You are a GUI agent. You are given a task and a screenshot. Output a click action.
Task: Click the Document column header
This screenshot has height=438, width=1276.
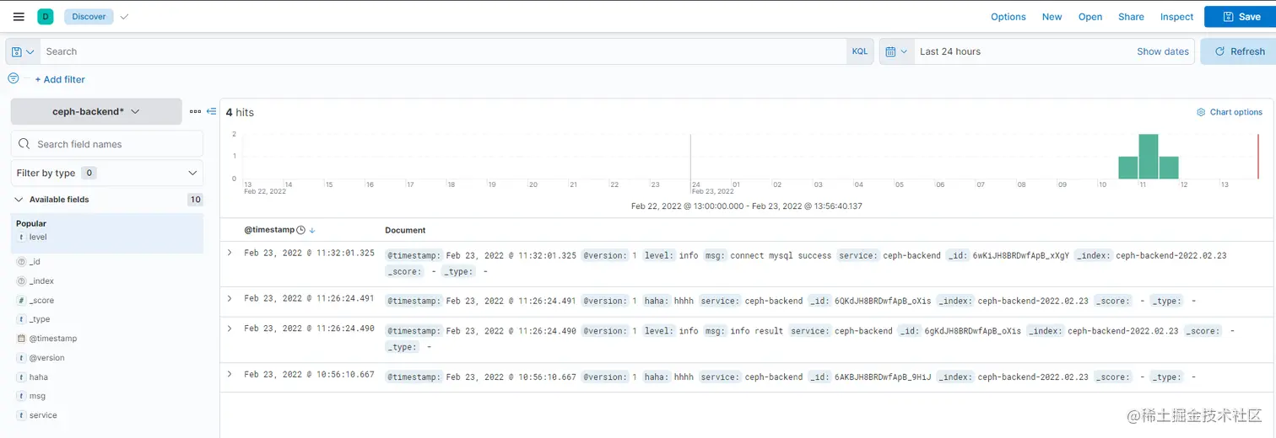(x=405, y=230)
